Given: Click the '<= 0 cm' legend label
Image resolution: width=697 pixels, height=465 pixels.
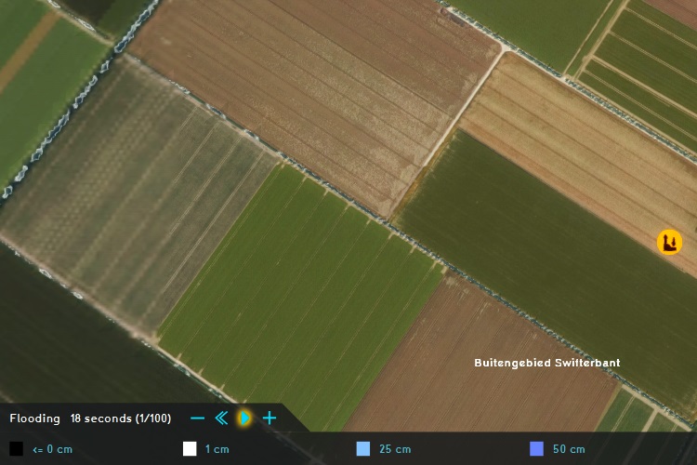Looking at the screenshot, I should (x=52, y=449).
